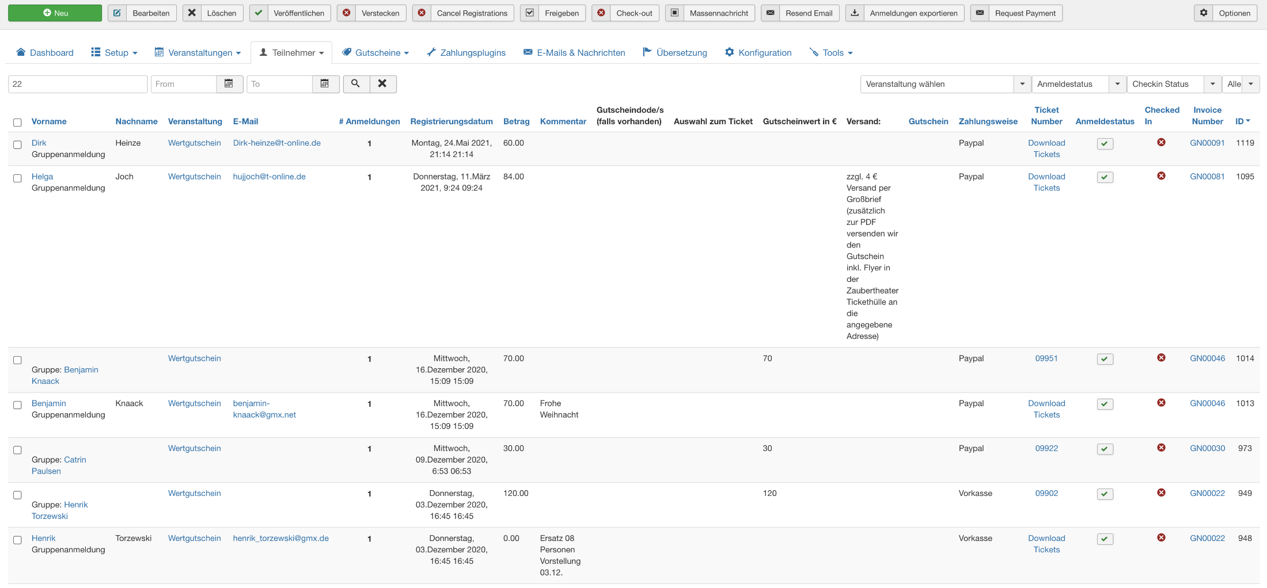
Task: Click the Anmeldungen exportieren download icon
Action: pyautogui.click(x=855, y=13)
